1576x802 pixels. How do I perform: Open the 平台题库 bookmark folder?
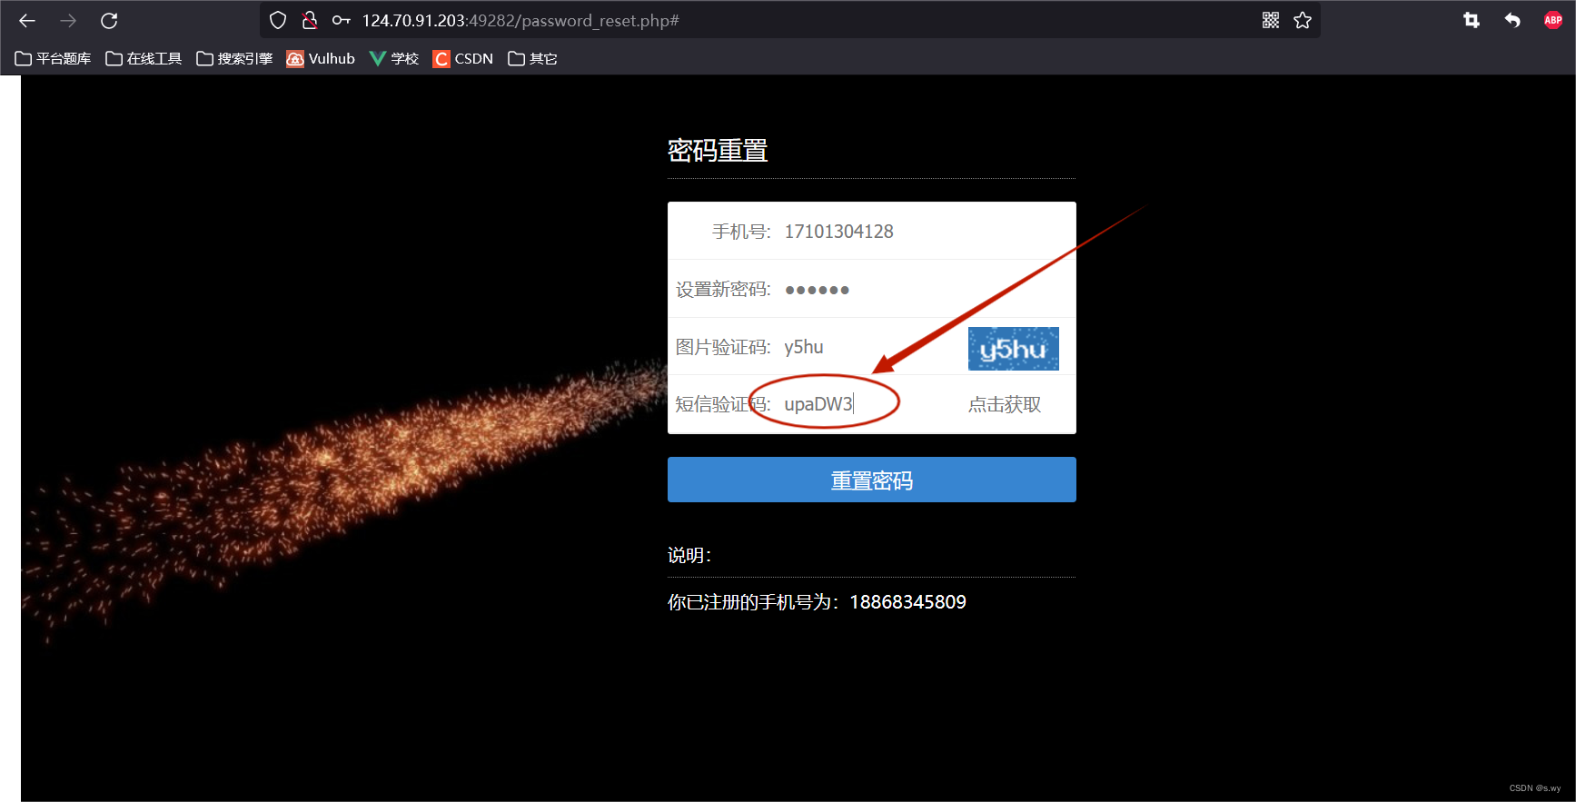[53, 58]
